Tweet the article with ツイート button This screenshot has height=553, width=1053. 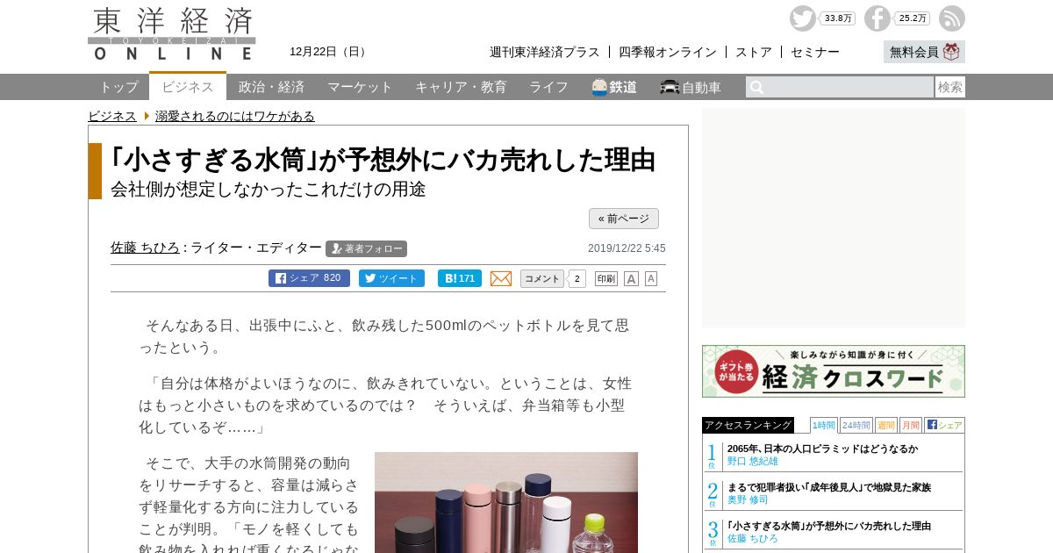(391, 278)
